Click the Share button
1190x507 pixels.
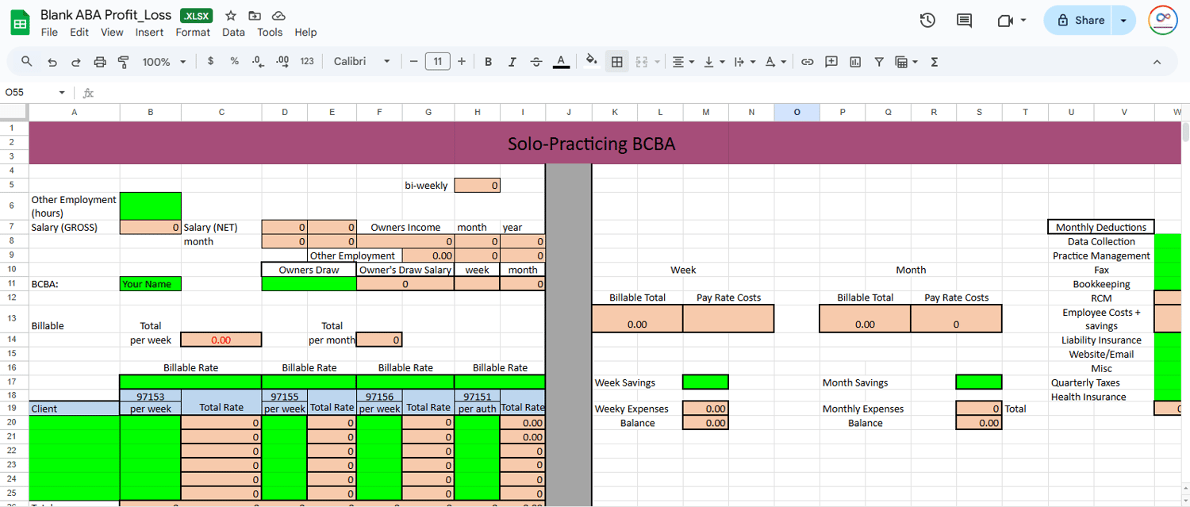point(1078,21)
